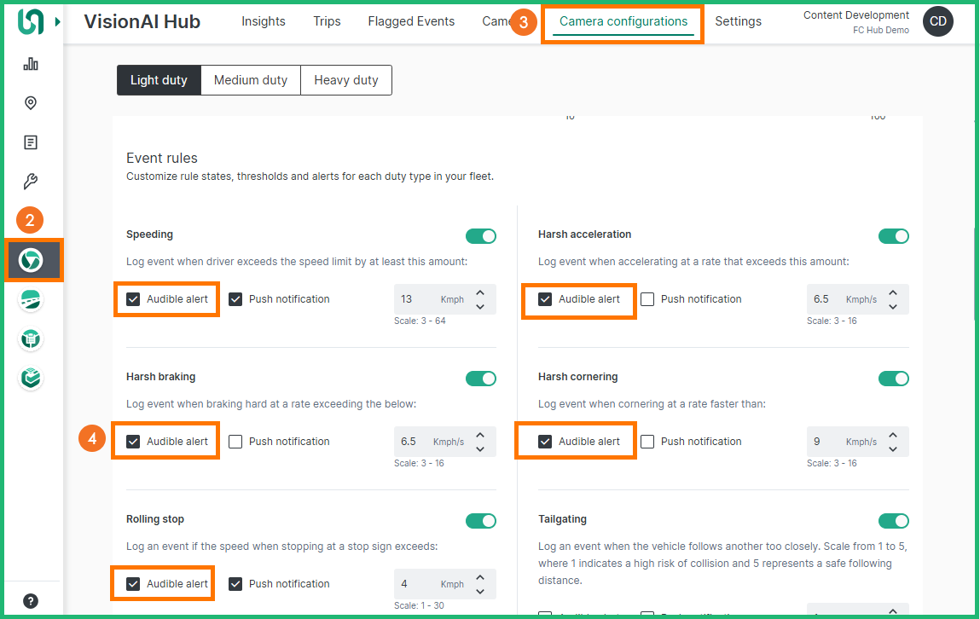Viewport: 980px width, 619px height.
Task: Uncheck Audible alert for Harsh braking
Action: tap(133, 442)
